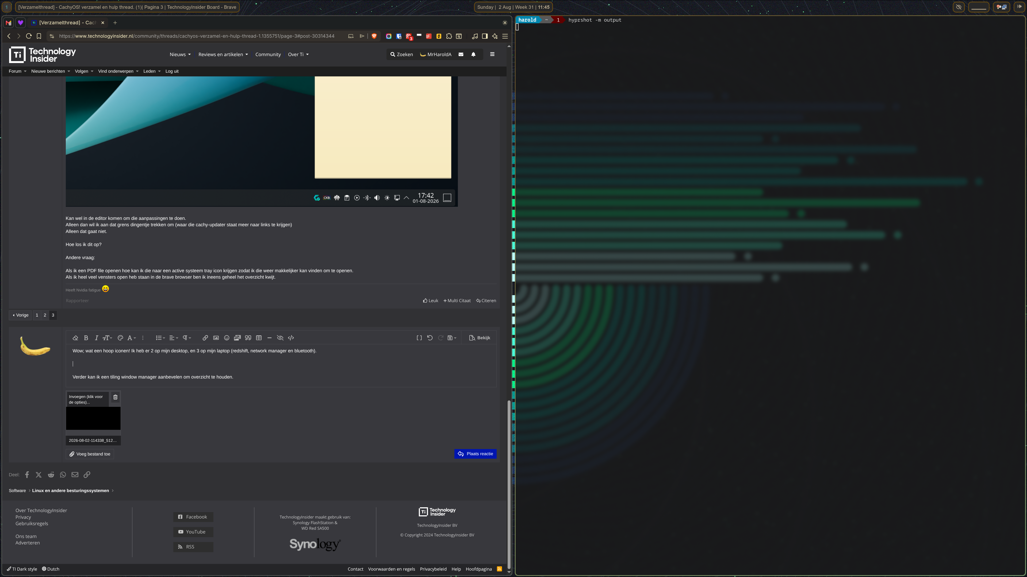
Task: Open the Brave extensions puzzle icon
Action: point(449,36)
